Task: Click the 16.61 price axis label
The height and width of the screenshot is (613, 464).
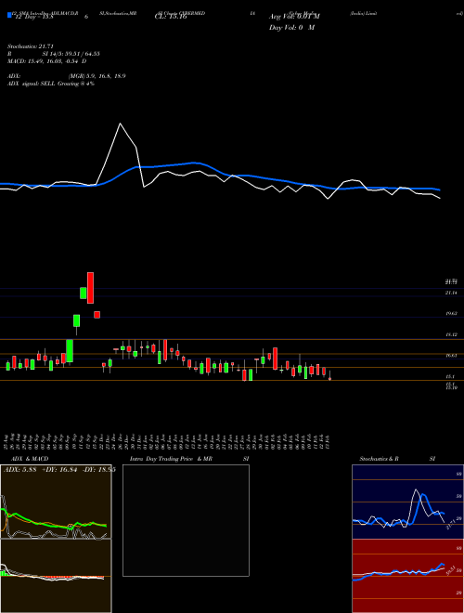Action: [x=451, y=356]
